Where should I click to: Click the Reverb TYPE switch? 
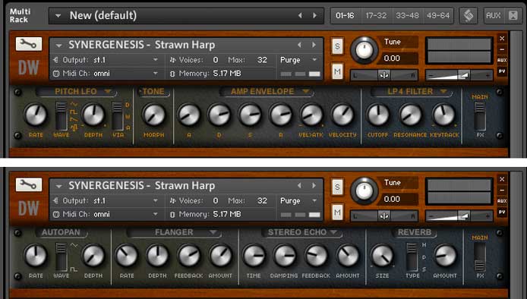tap(412, 257)
